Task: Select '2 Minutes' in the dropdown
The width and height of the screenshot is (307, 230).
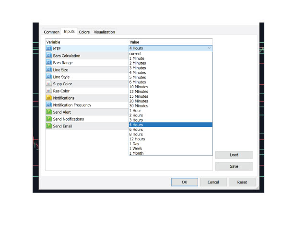Action: coord(171,63)
